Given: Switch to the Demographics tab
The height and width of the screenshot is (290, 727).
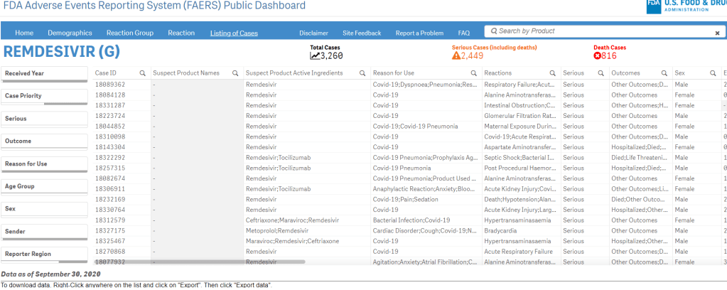Looking at the screenshot, I should 70,33.
